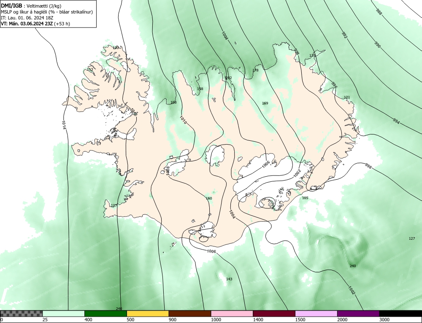Viewport: 422px width, 323px height.
Task: Click the '996' isobar label
Action: click(334, 85)
